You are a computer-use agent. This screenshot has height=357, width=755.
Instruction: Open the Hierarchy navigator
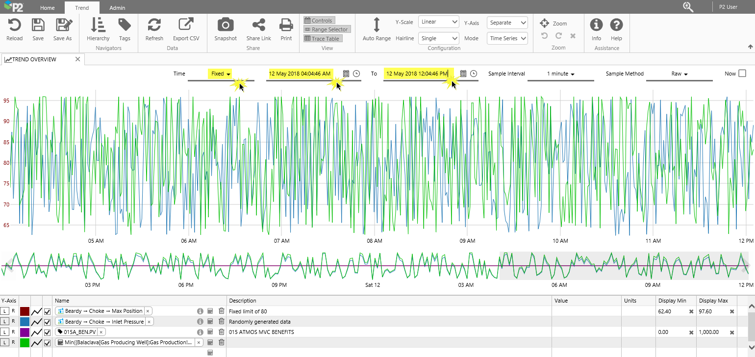(98, 25)
